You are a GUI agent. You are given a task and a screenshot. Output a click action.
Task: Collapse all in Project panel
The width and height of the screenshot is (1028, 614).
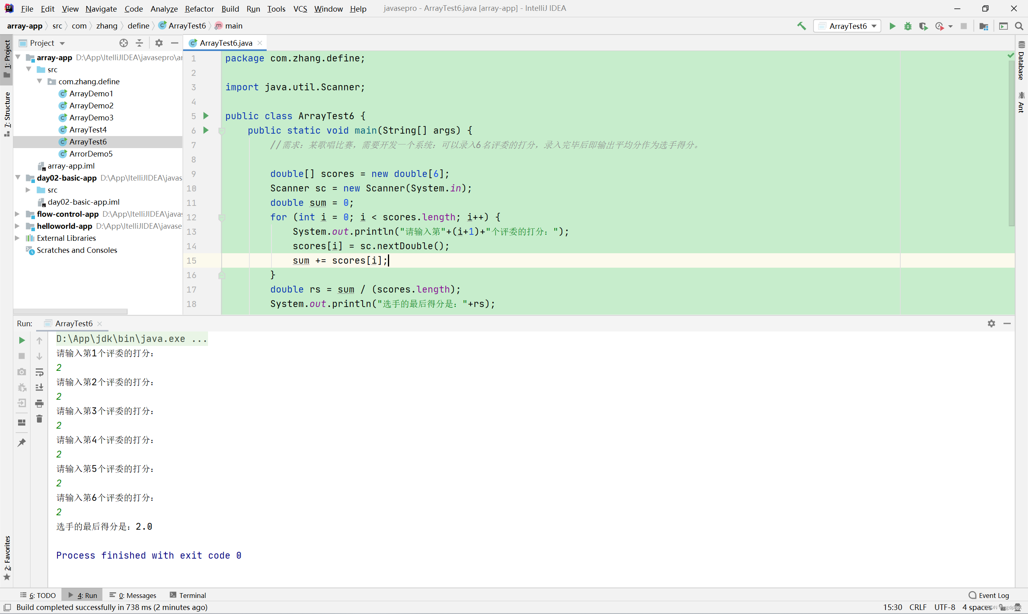coord(139,43)
